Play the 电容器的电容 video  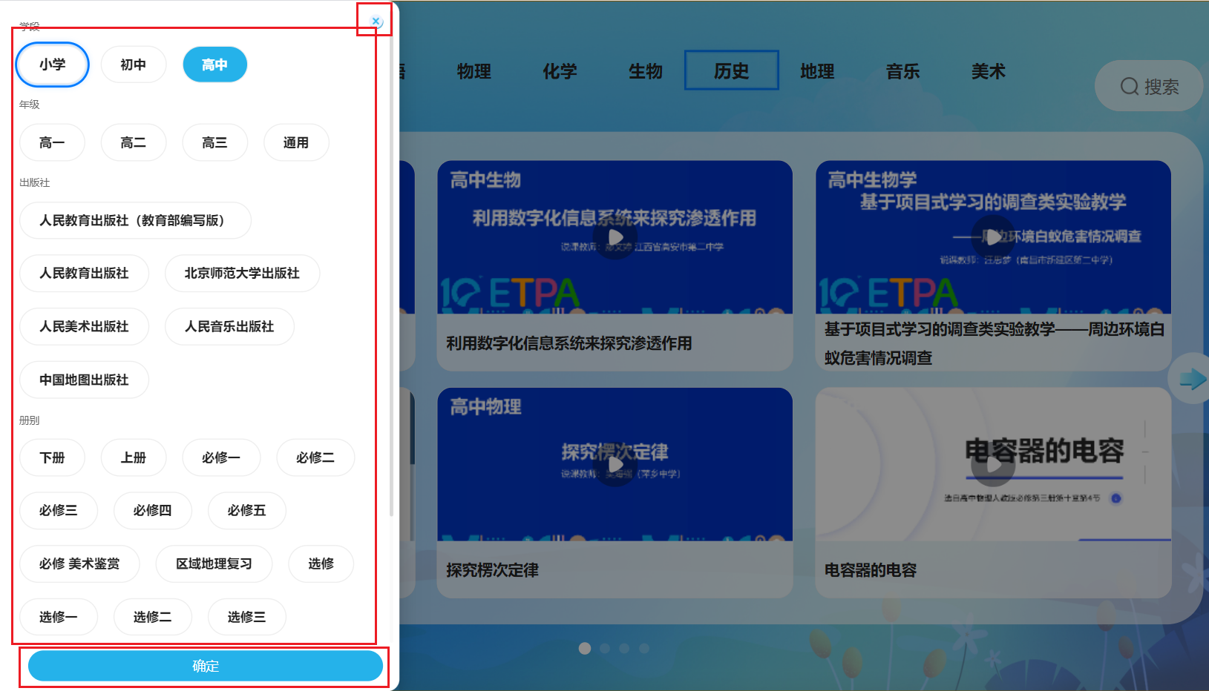[x=993, y=464]
